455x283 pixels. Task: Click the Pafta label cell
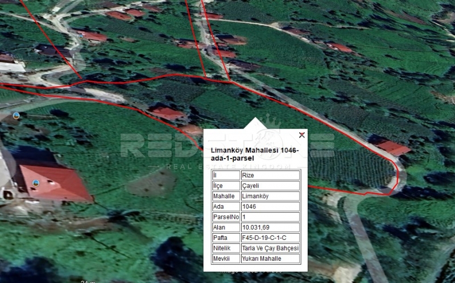click(x=225, y=238)
